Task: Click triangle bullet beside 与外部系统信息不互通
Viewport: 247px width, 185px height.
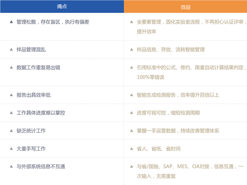Action: click(x=11, y=166)
